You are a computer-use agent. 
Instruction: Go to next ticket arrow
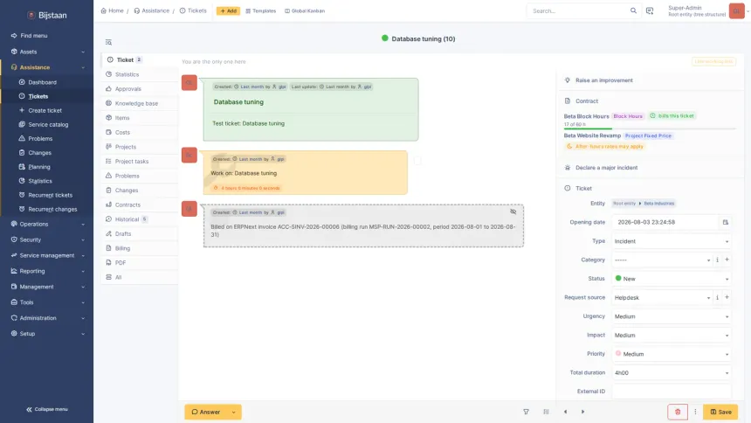pyautogui.click(x=582, y=412)
